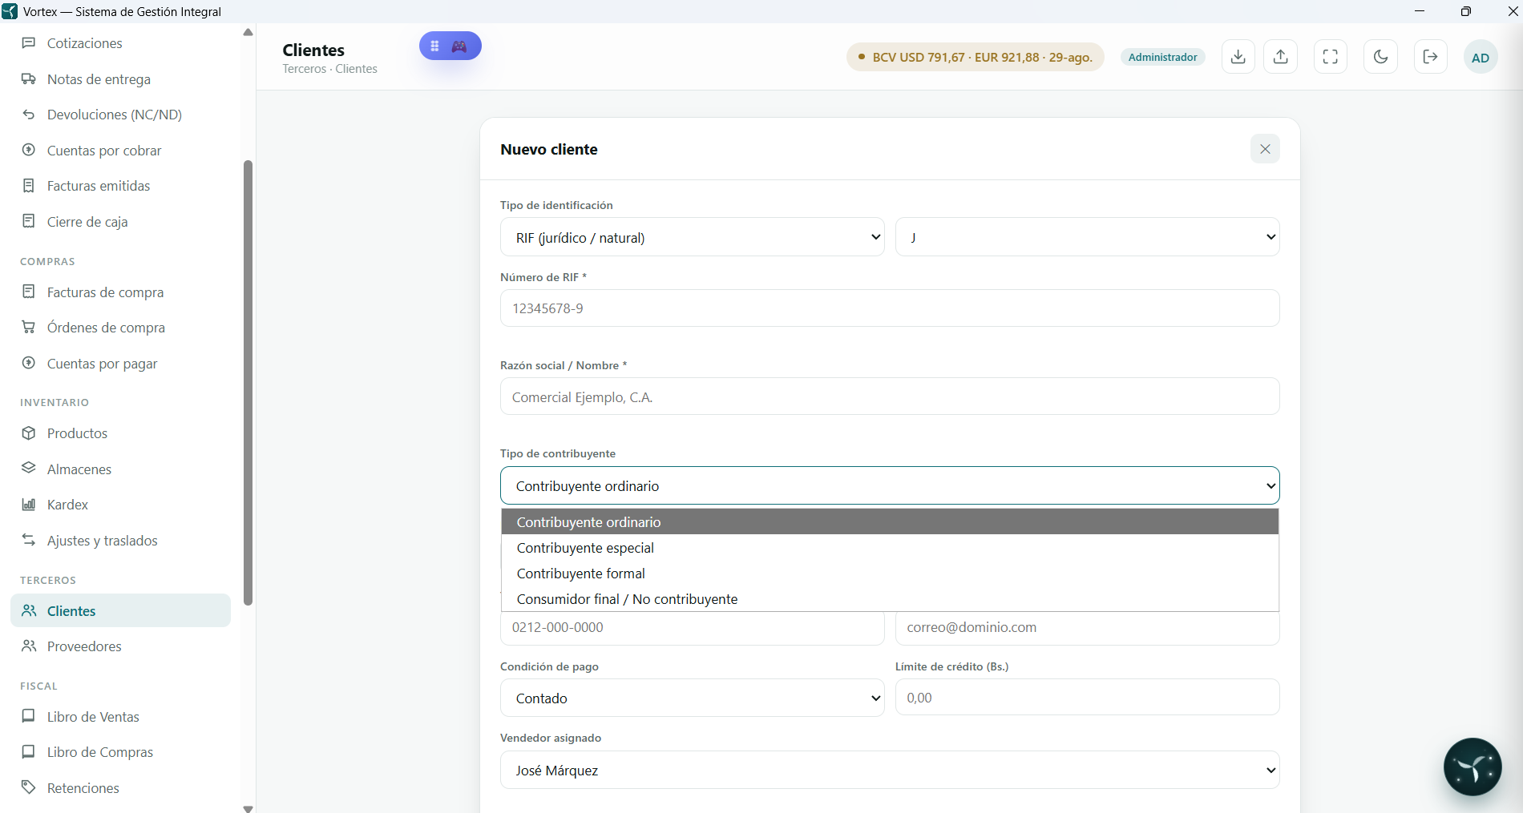Open the AD user avatar
This screenshot has height=813, width=1523.
coord(1481,58)
